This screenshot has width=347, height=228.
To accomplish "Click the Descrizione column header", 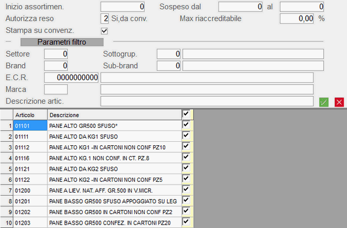I will (115, 115).
